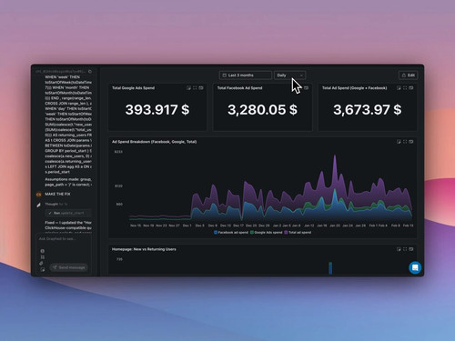Open edit-note icon on Total Ad Spend (Google + Facebook) card

[399, 88]
